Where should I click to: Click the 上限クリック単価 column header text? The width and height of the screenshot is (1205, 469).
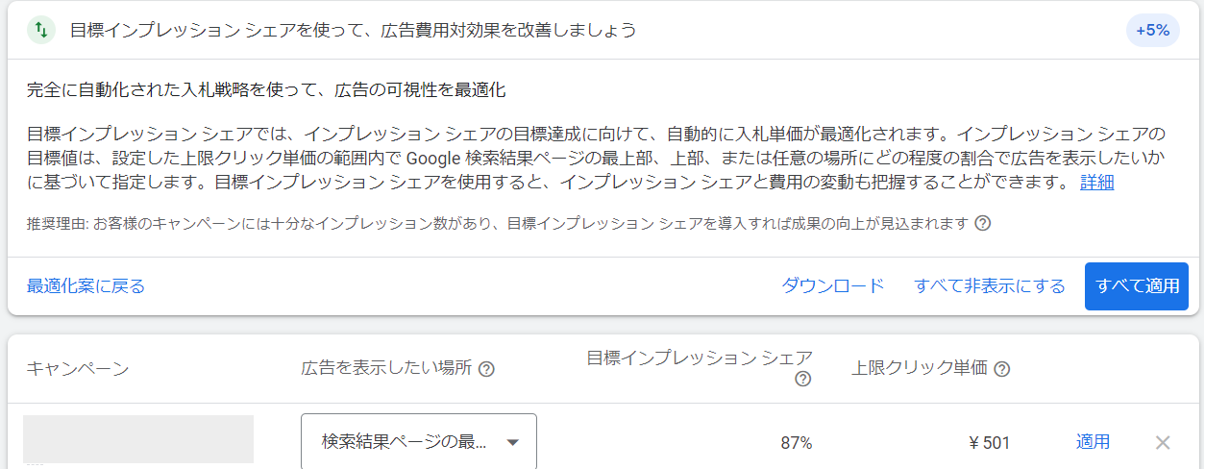[920, 369]
